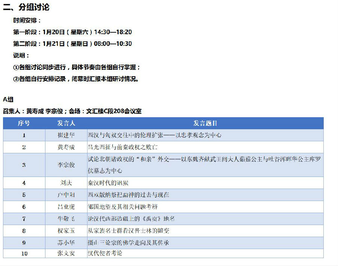This screenshot has height=266, width=338.
Task: Click the "序号" column header
Action: click(24, 123)
